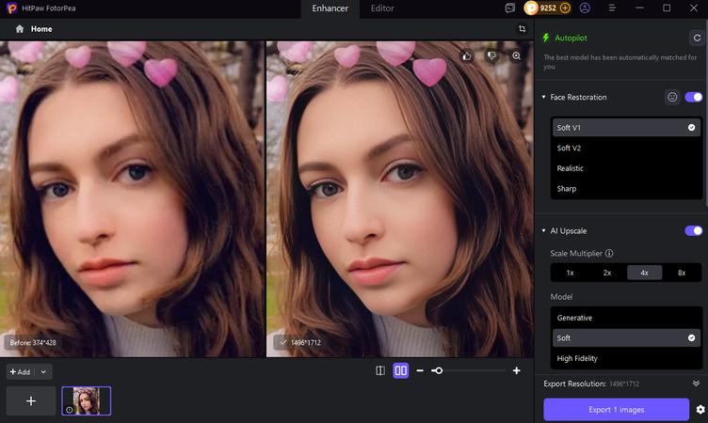The width and height of the screenshot is (708, 423).
Task: Go to Home via house icon
Action: [20, 29]
